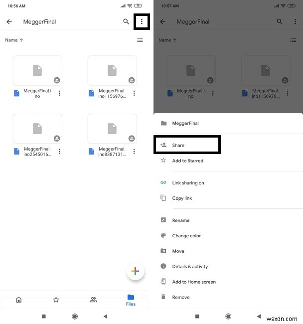Tap Android home circle button on left phone
The image size is (303, 324).
(75, 317)
